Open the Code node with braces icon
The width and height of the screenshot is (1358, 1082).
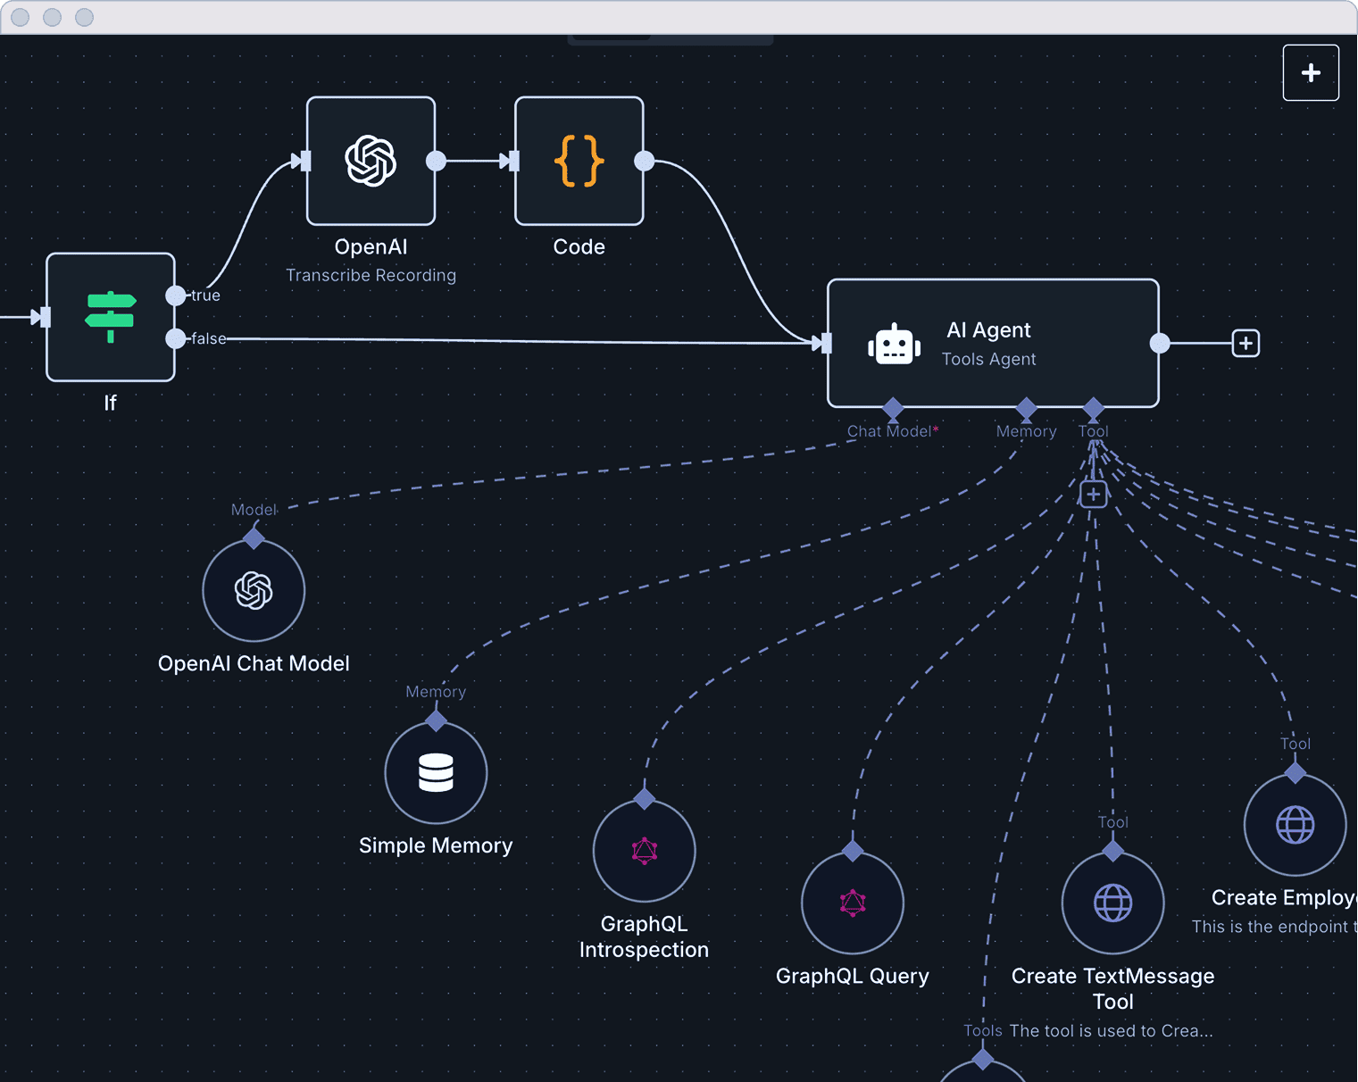point(579,161)
